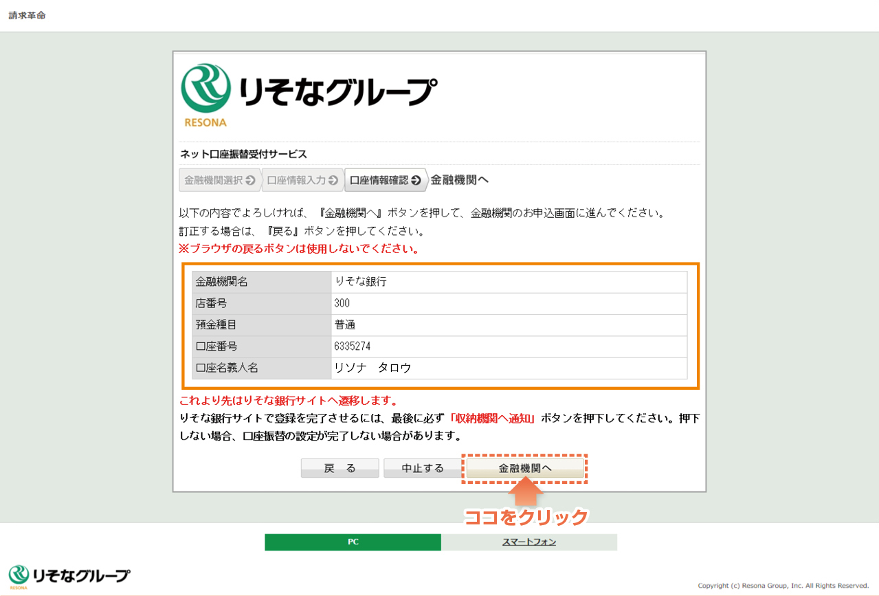
Task: Click the 中止する button
Action: pyautogui.click(x=423, y=468)
